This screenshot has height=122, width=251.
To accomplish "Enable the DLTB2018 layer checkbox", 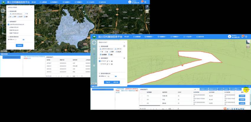I will pos(100,64).
